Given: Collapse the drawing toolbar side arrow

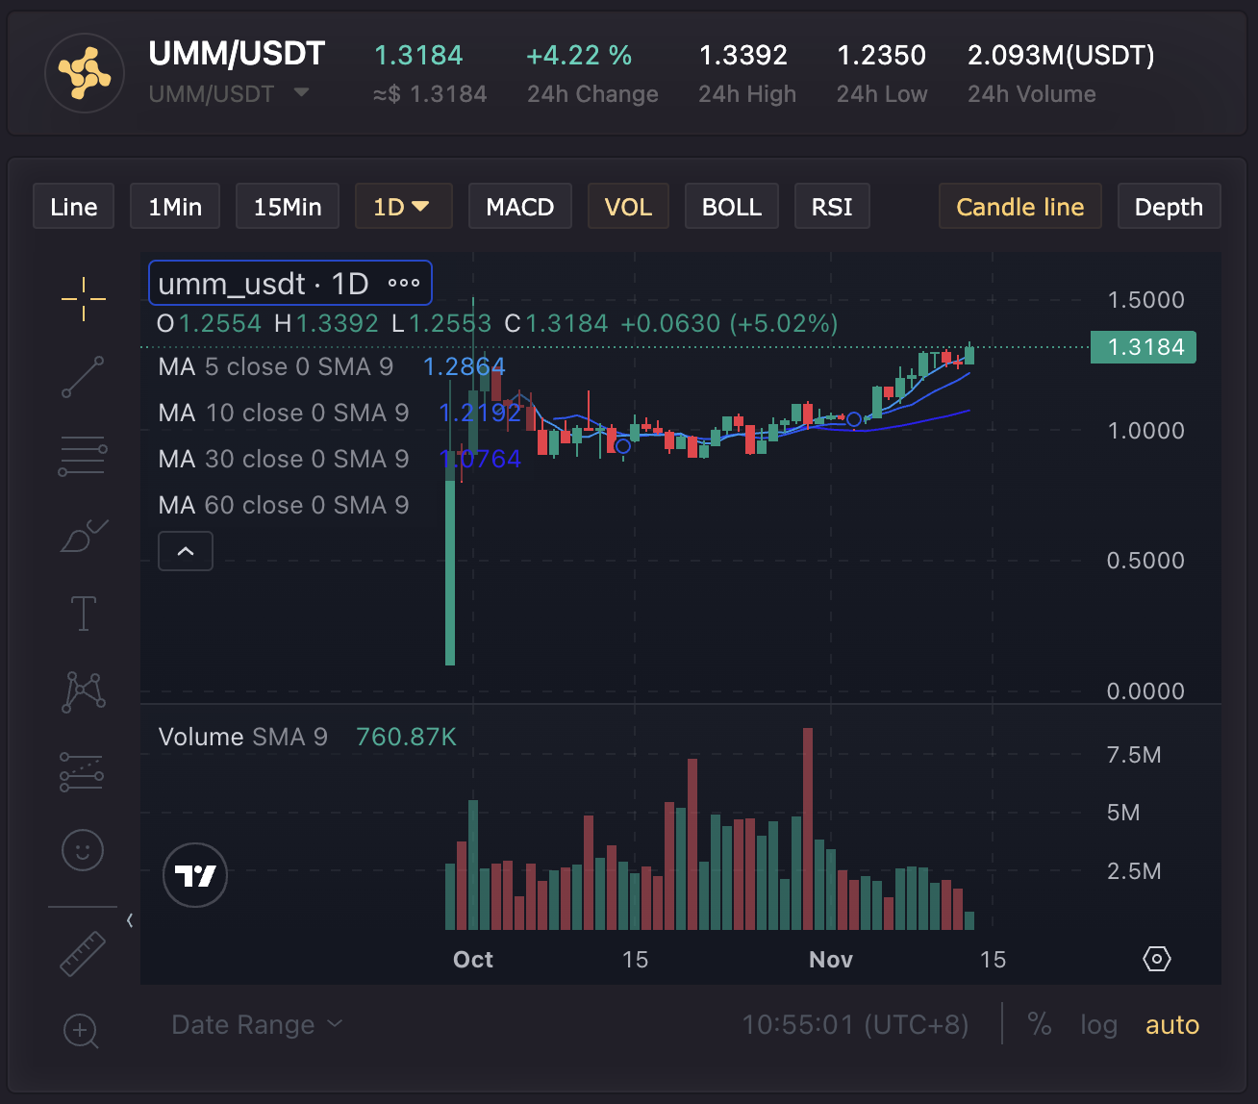Looking at the screenshot, I should click(130, 920).
